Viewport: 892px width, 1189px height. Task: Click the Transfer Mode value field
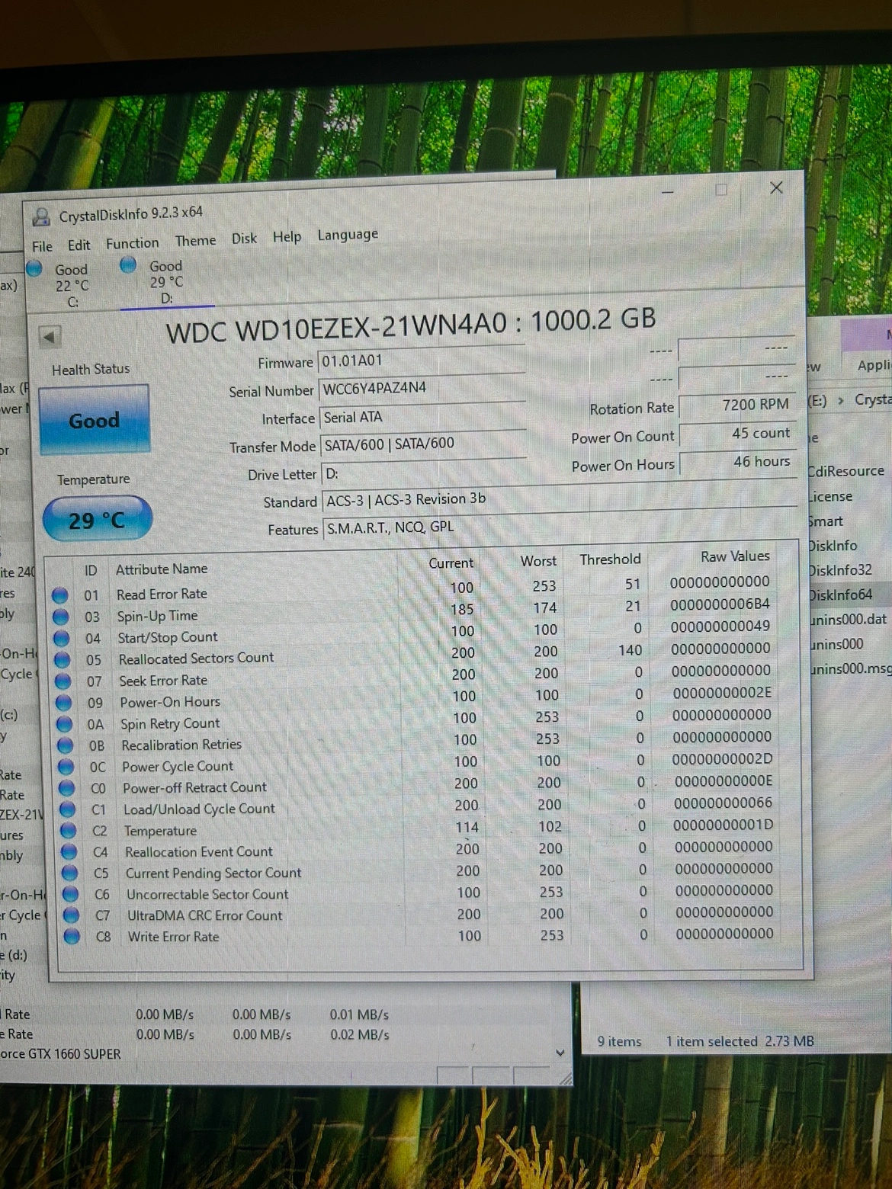tap(424, 444)
